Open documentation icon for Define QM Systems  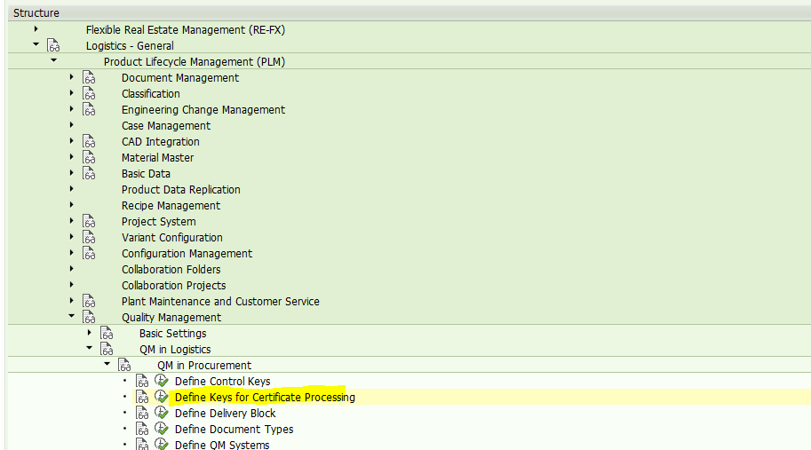point(142,445)
